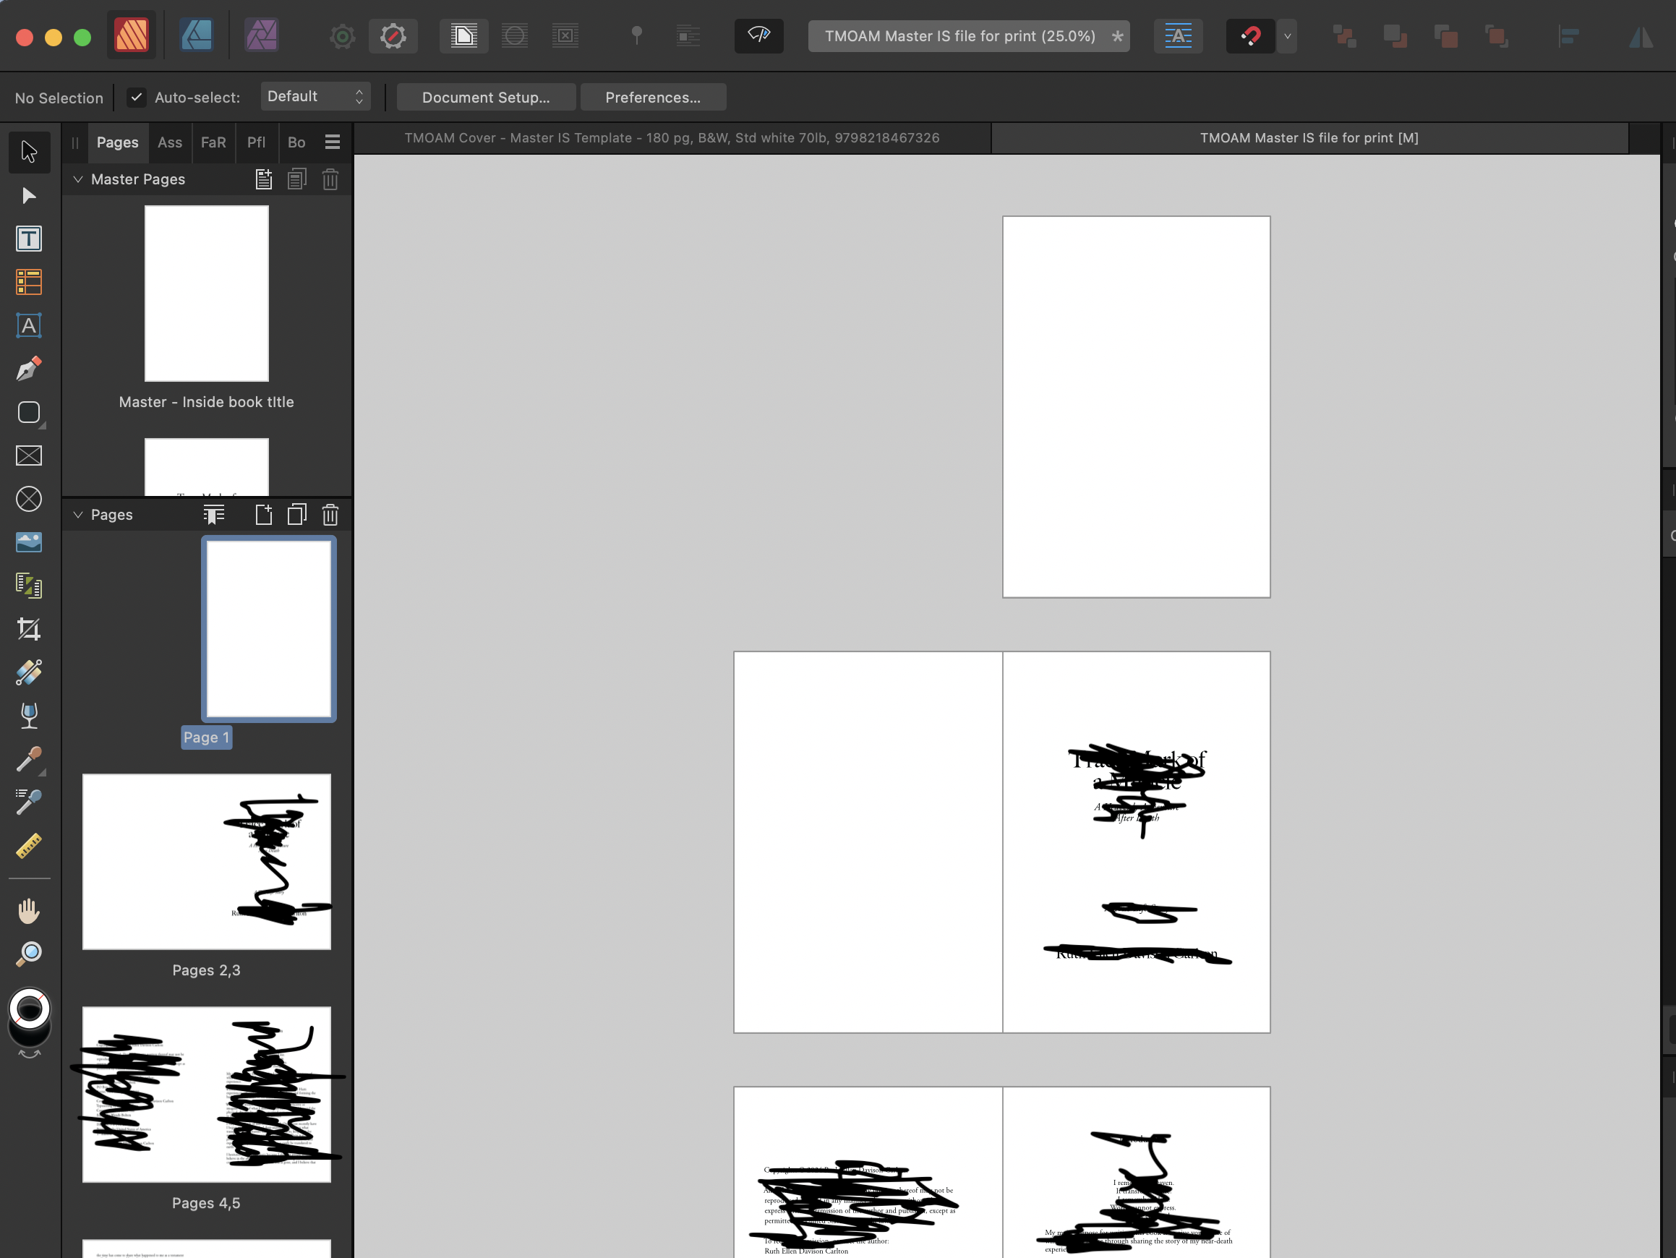Select the Zoom magnifier tool
This screenshot has width=1676, height=1258.
[x=29, y=954]
